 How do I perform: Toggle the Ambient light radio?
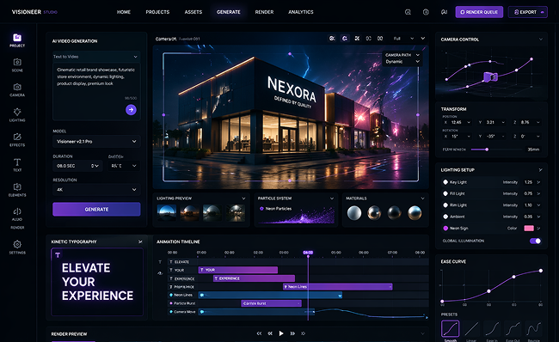click(x=445, y=217)
